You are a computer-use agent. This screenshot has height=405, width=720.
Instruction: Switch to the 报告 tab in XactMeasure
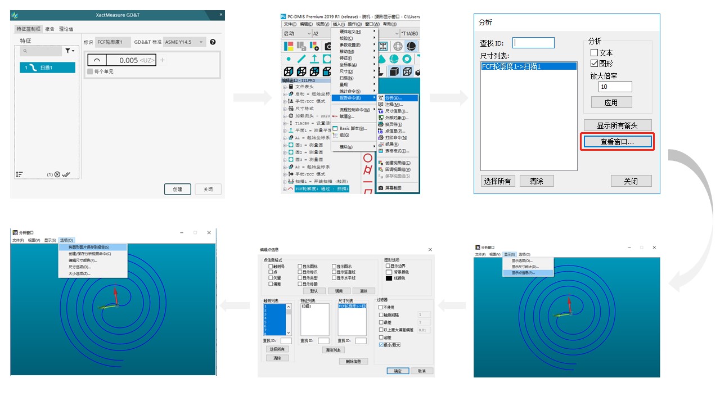(50, 29)
